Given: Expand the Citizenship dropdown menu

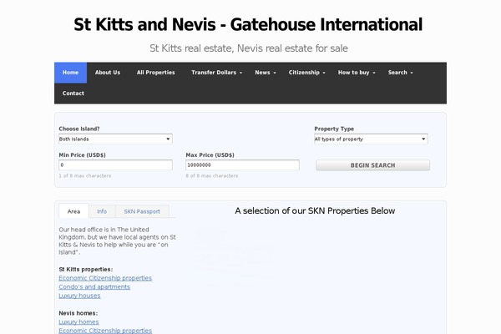Looking at the screenshot, I should click(x=306, y=73).
